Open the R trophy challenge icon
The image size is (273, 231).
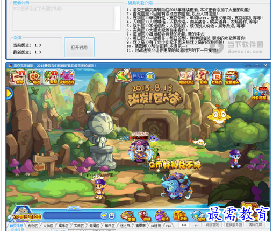[x=217, y=77]
